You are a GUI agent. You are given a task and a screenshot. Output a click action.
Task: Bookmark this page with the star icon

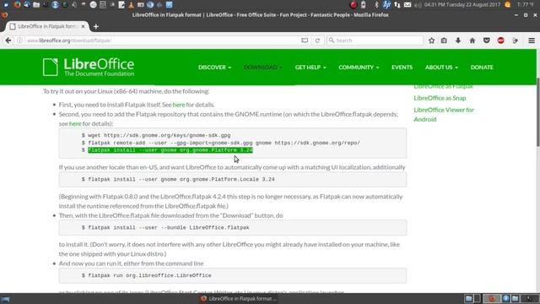click(431, 41)
